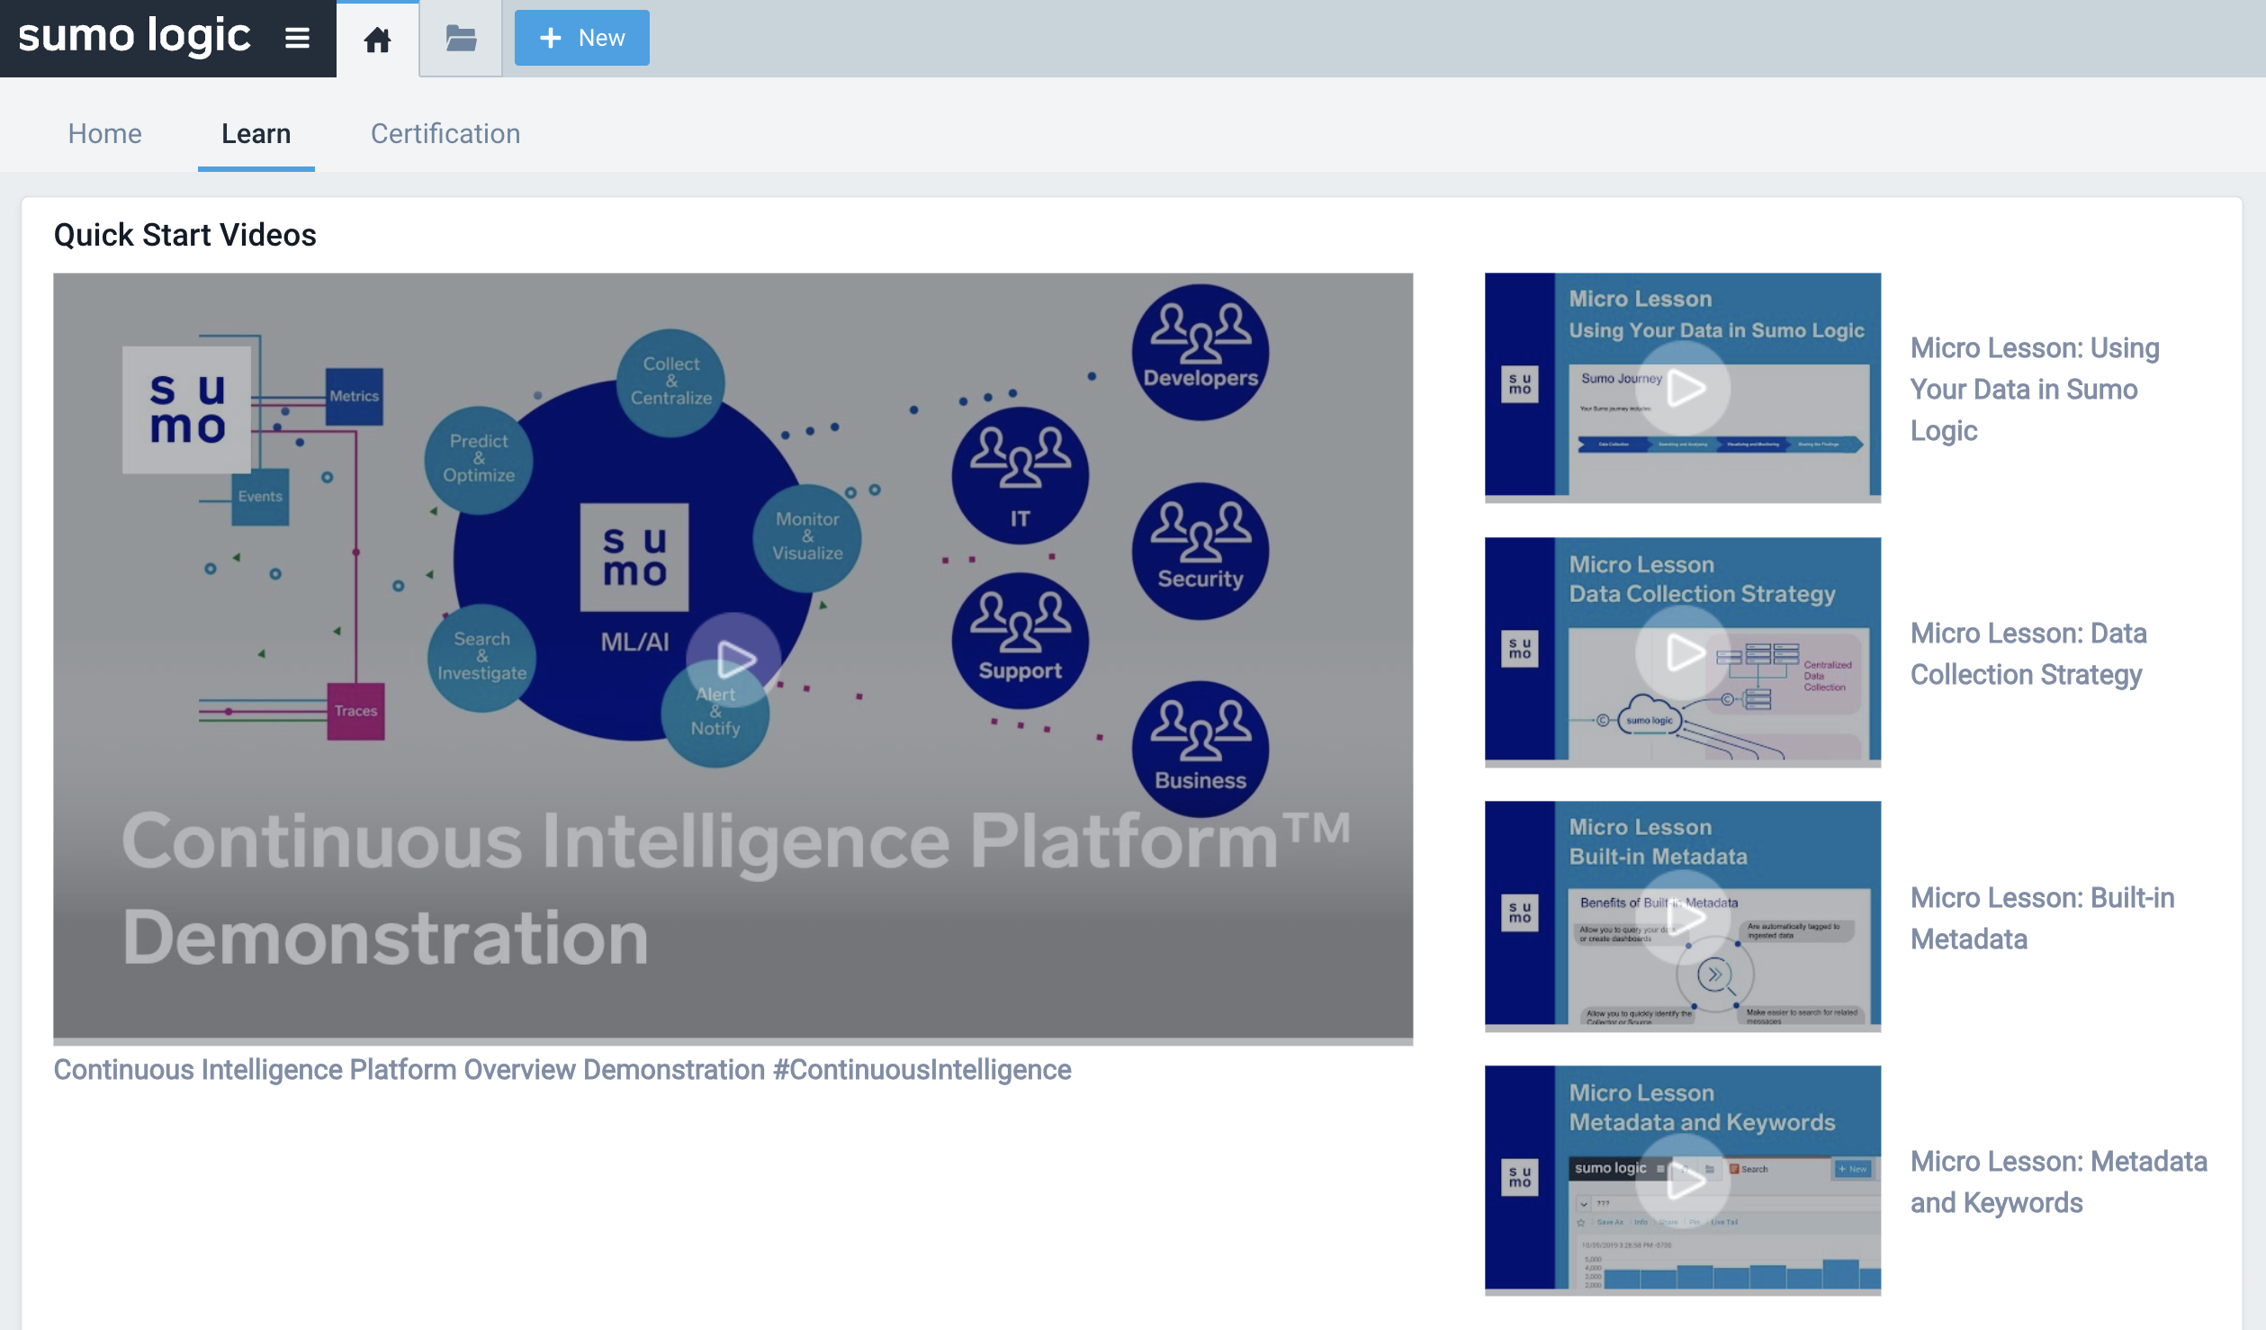Viewport: 2266px width, 1330px height.
Task: Open the library folder icon tab
Action: tap(461, 39)
